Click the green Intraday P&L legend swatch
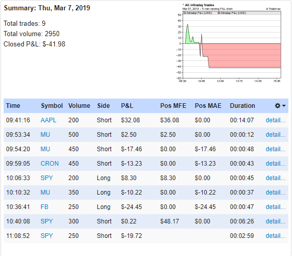The height and width of the screenshot is (256, 292). pyautogui.click(x=185, y=13)
